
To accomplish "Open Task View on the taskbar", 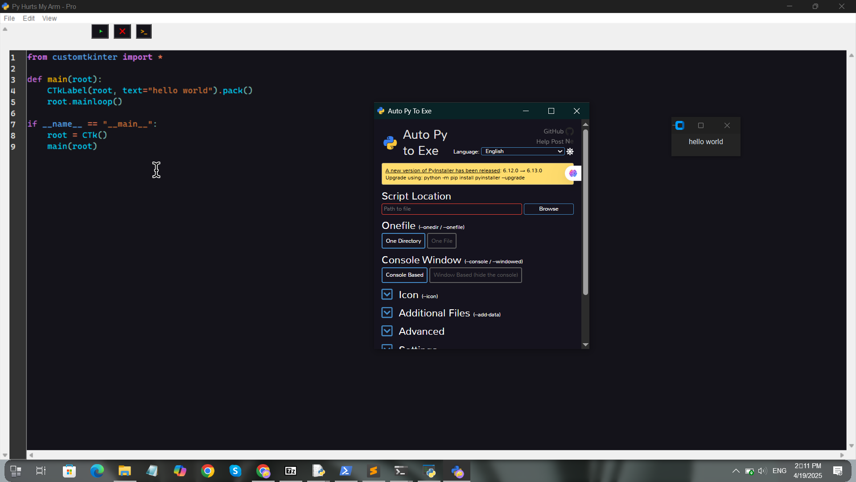I will tap(41, 471).
